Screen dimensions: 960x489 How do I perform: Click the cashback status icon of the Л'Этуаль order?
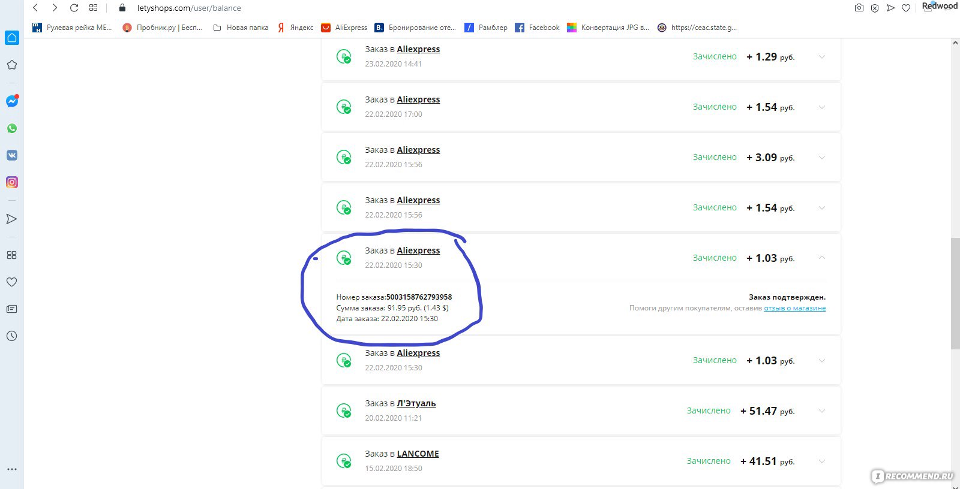344,411
